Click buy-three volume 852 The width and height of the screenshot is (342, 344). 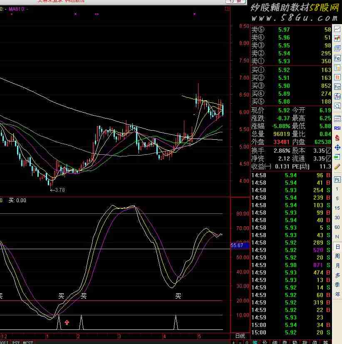[x=326, y=86]
